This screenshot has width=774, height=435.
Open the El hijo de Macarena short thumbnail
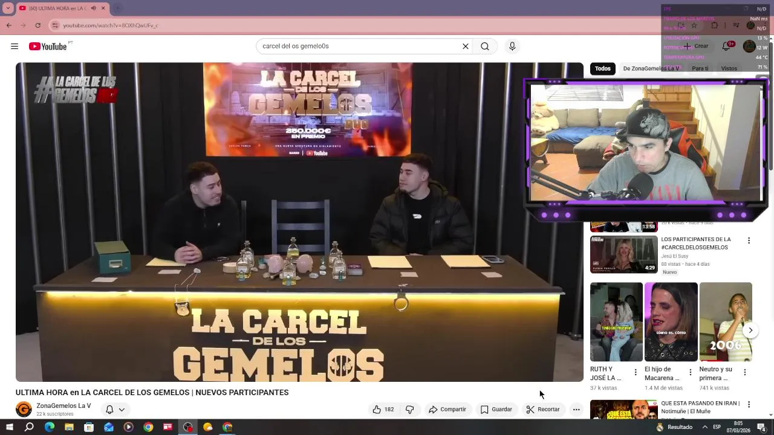click(x=671, y=322)
